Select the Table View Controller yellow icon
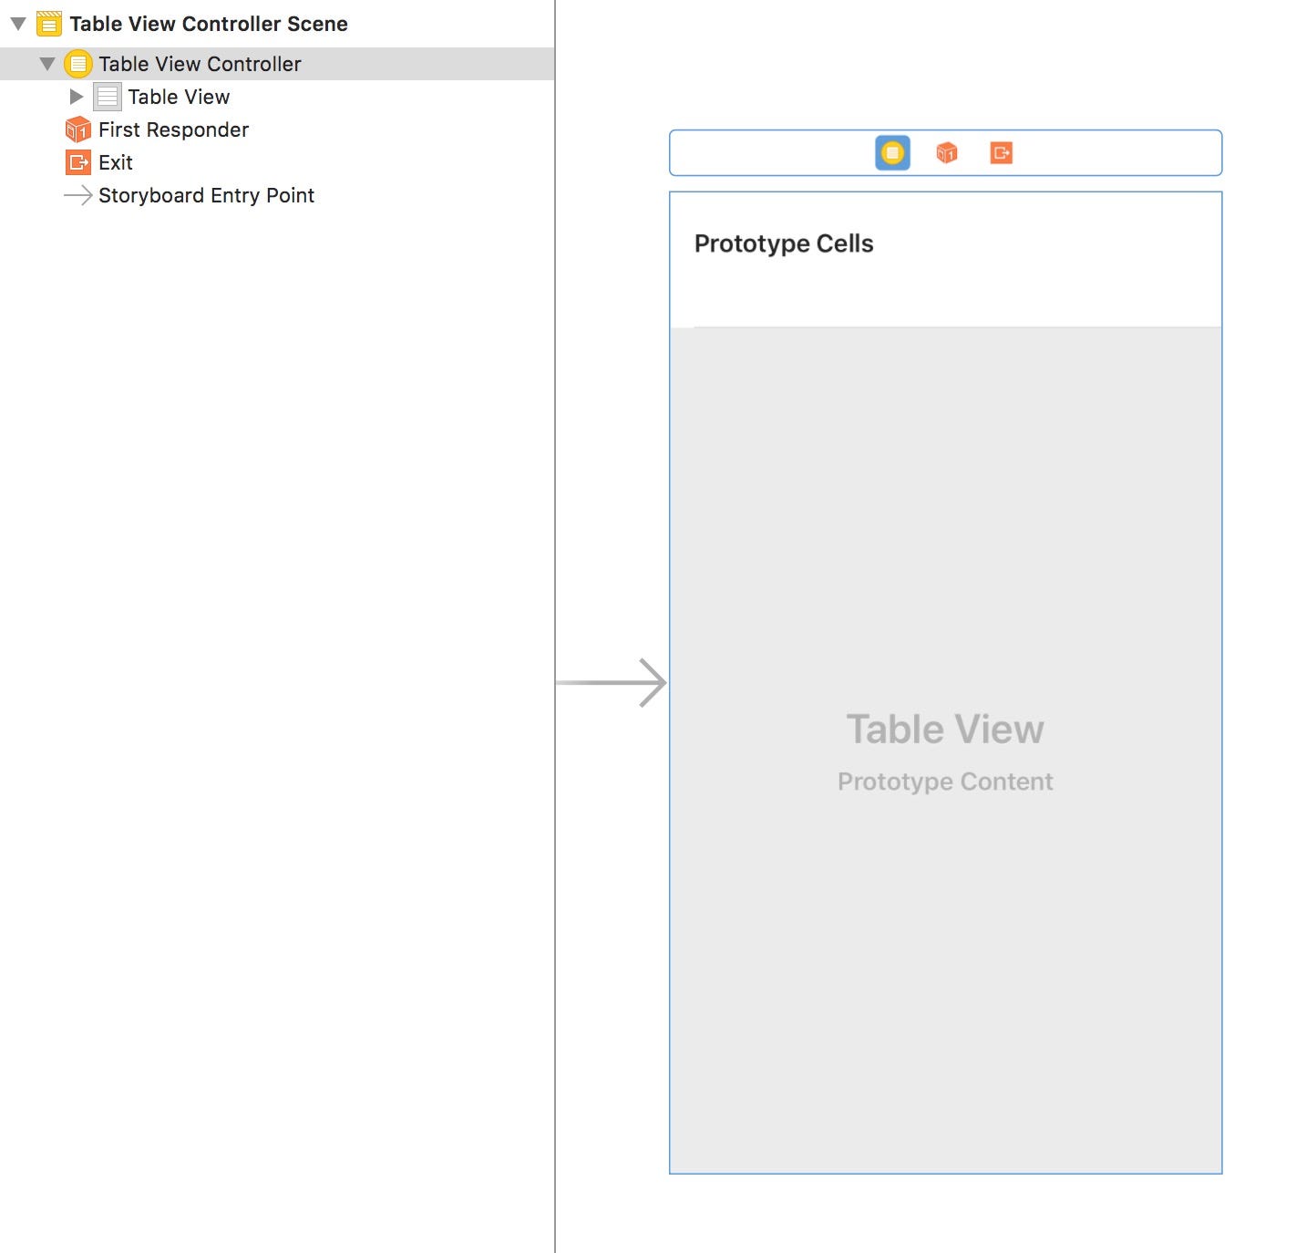The image size is (1296, 1253). click(x=77, y=64)
